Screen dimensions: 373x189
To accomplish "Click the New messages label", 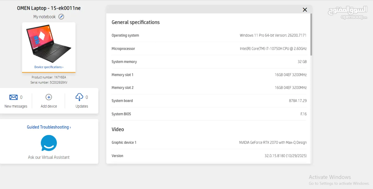I will 16,106.
